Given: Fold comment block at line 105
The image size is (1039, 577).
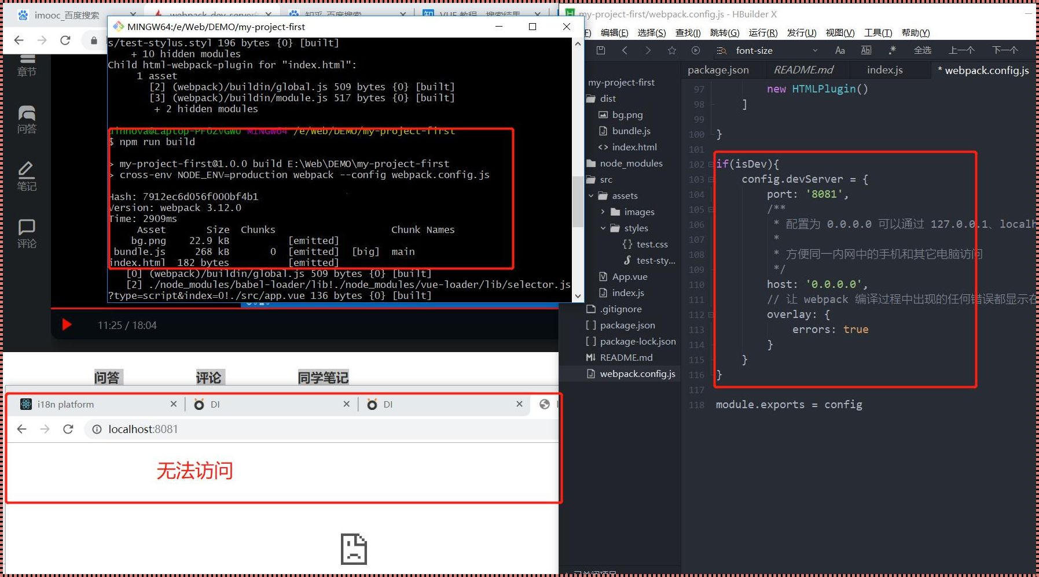Looking at the screenshot, I should pyautogui.click(x=711, y=210).
